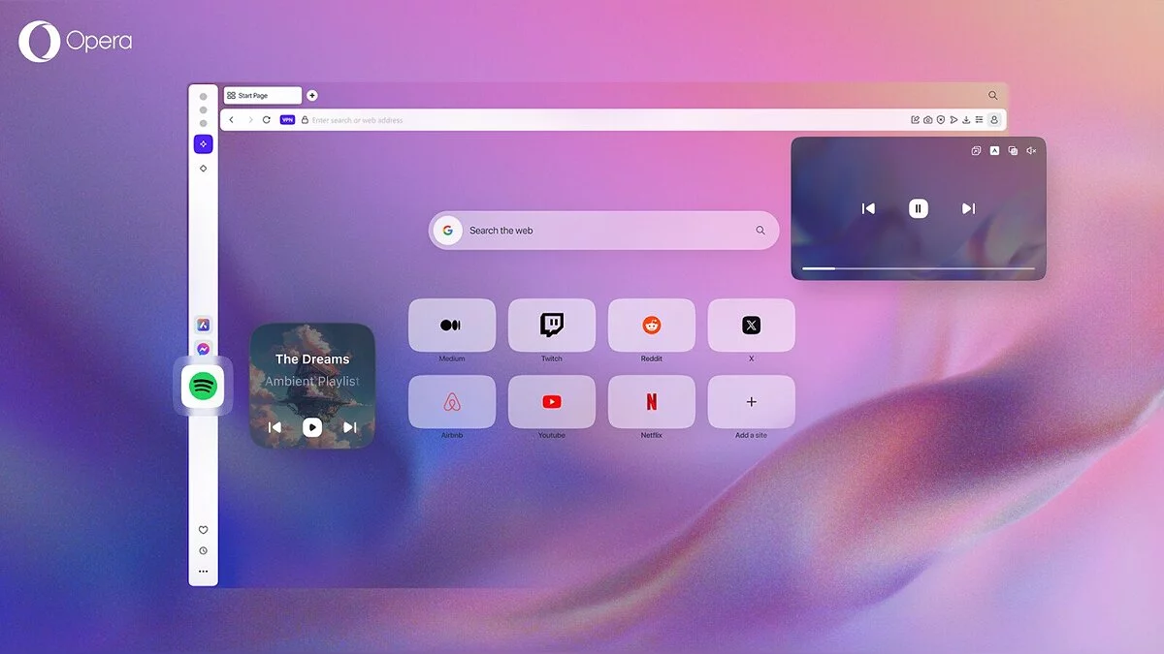
Task: Go to previous in video pop-out
Action: (x=869, y=208)
